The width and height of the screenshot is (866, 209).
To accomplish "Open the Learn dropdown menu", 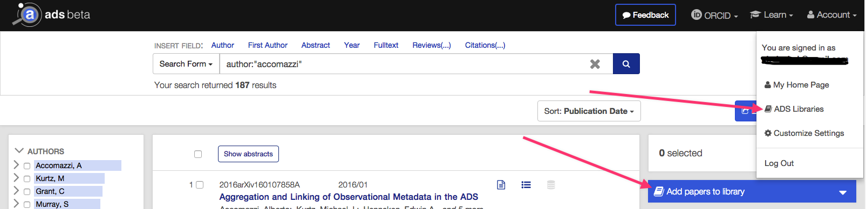I will (x=772, y=15).
